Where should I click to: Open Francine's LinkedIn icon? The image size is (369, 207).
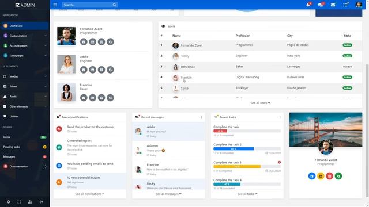point(92,98)
